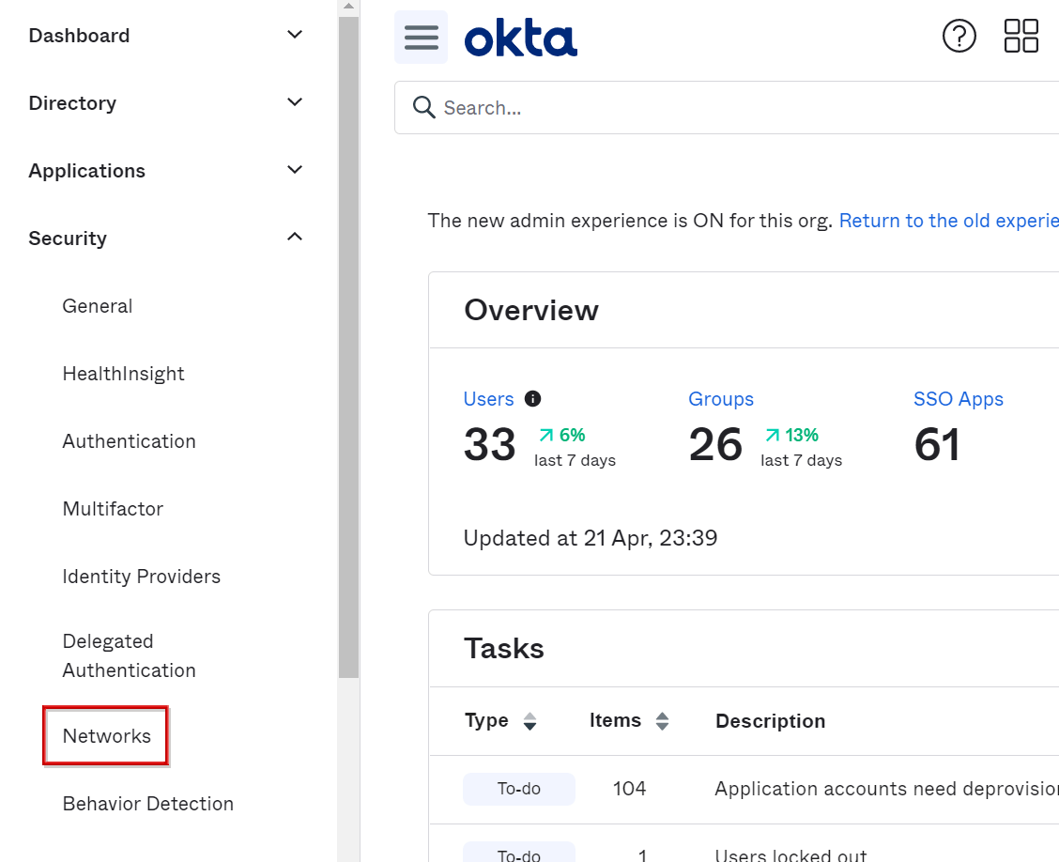Viewport: 1059px width, 862px height.
Task: Expand the Directory menu chevron
Action: 295,102
